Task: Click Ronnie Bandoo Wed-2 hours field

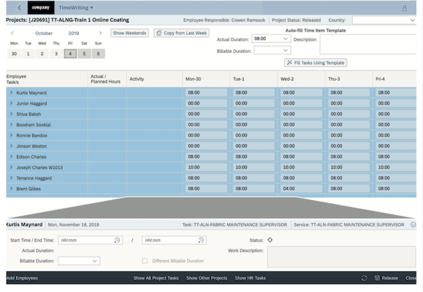Action: point(302,135)
